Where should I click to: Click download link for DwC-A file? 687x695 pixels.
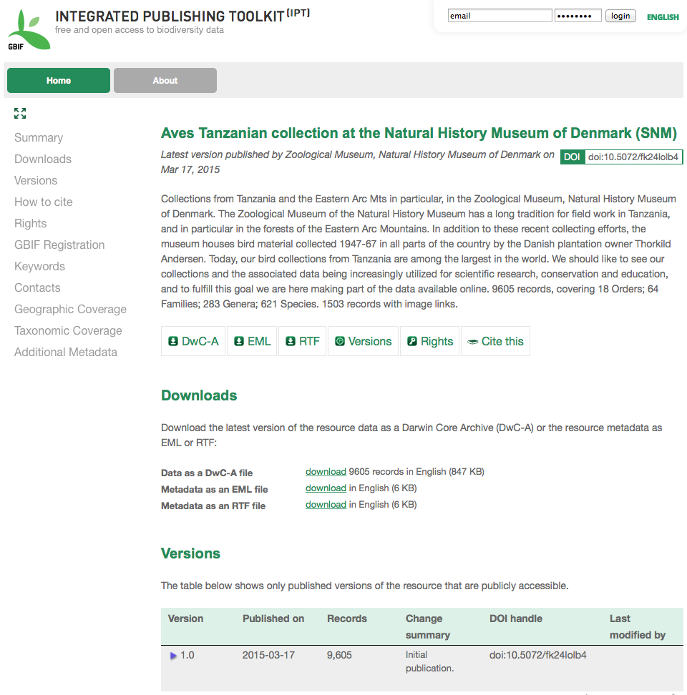coord(326,471)
